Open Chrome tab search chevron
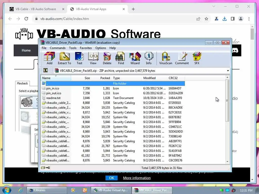The width and height of the screenshot is (259, 194). (214, 6)
